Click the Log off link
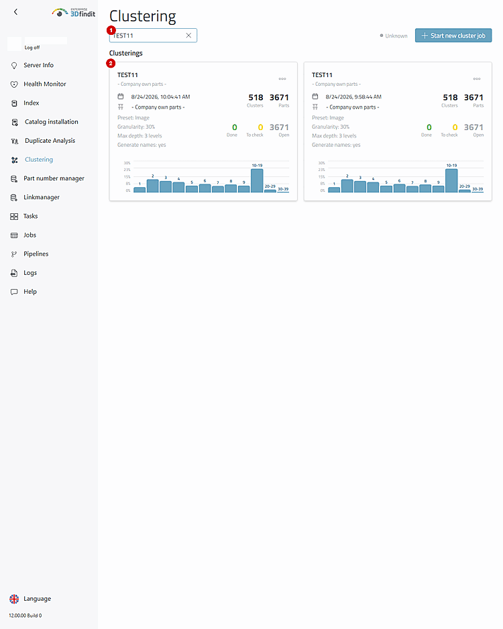The width and height of the screenshot is (503, 629). (32, 48)
